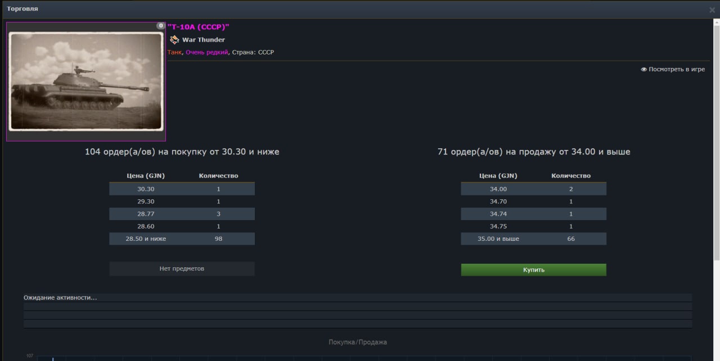Click the Страна: СССР label

coord(253,52)
